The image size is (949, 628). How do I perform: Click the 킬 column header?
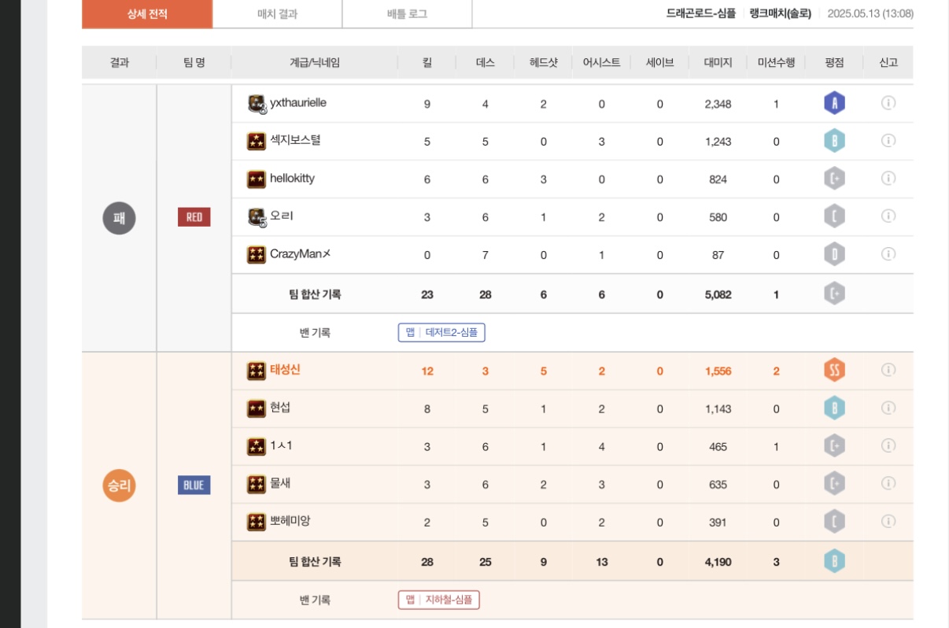(427, 63)
